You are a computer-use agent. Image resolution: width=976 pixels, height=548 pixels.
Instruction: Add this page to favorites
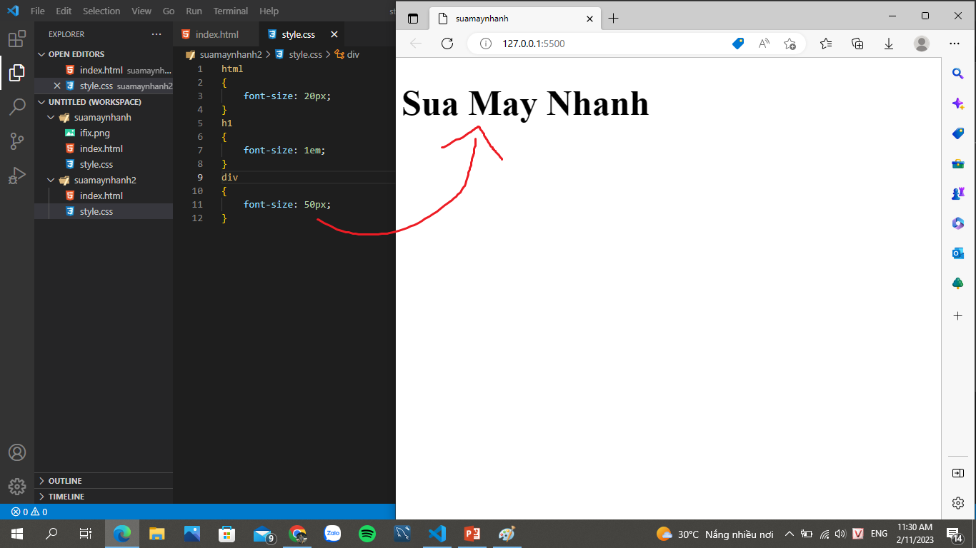click(790, 44)
